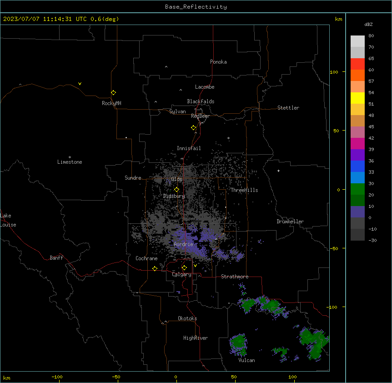Select the -30 value in dBZ legend
The width and height of the screenshot is (392, 383).
(x=372, y=241)
